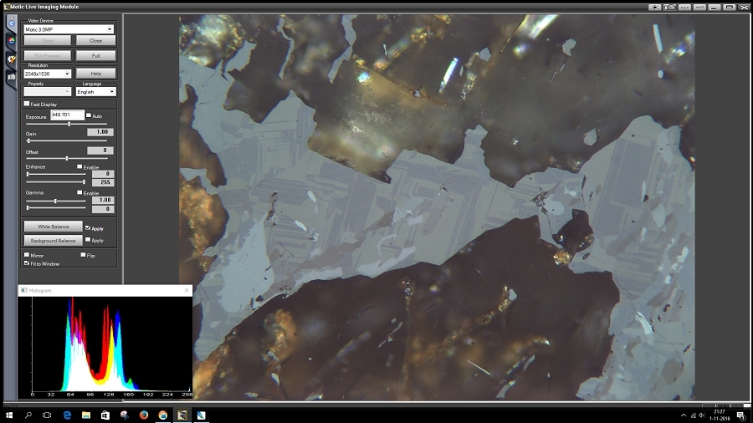Screen dimensions: 753x423
Task: Launch Firefox from the taskbar
Action: [143, 415]
